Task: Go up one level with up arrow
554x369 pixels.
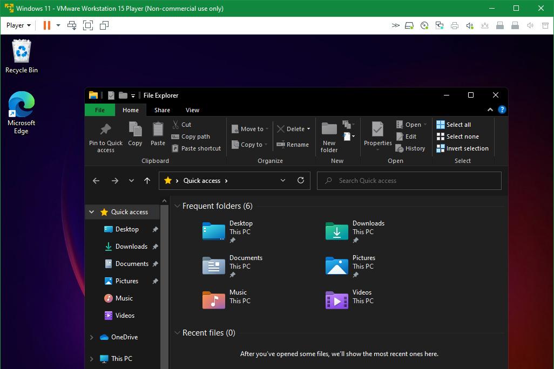Action: click(147, 181)
